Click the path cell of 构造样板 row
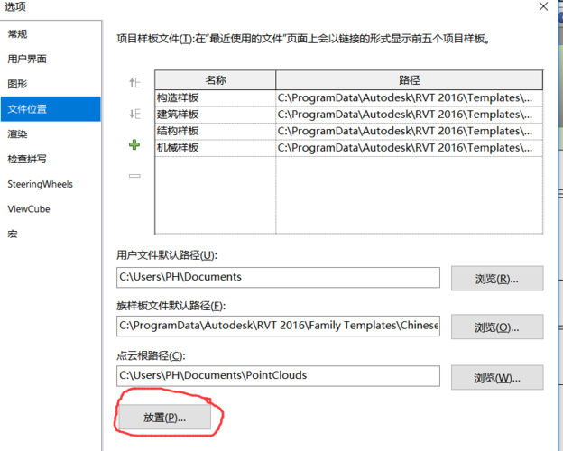 tap(410, 97)
